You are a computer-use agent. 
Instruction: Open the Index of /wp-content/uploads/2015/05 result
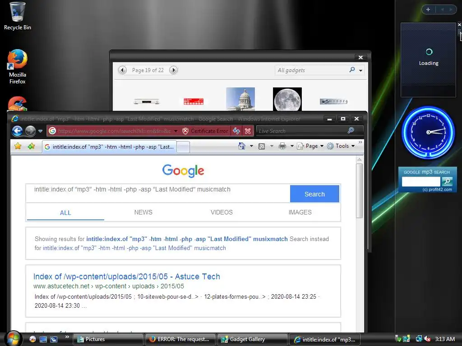pos(127,277)
